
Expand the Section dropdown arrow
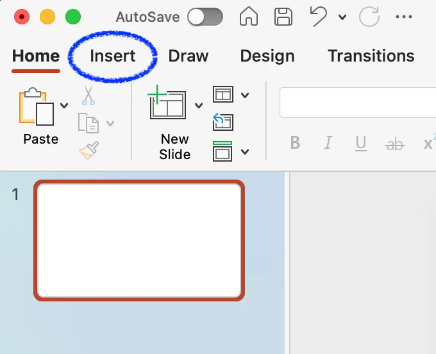[245, 151]
